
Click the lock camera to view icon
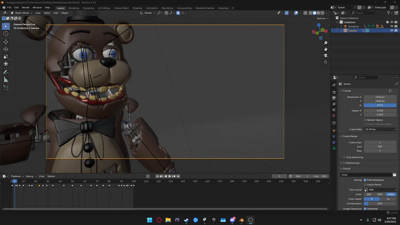coord(325,62)
